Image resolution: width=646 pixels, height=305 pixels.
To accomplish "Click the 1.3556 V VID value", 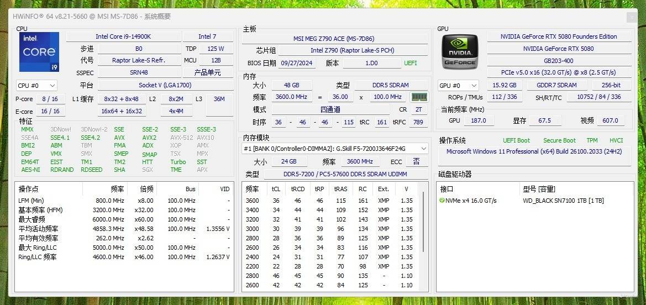I will pyautogui.click(x=218, y=229).
